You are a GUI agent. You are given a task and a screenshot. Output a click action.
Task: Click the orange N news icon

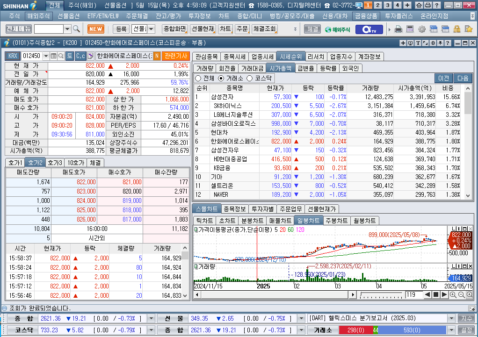[157, 56]
